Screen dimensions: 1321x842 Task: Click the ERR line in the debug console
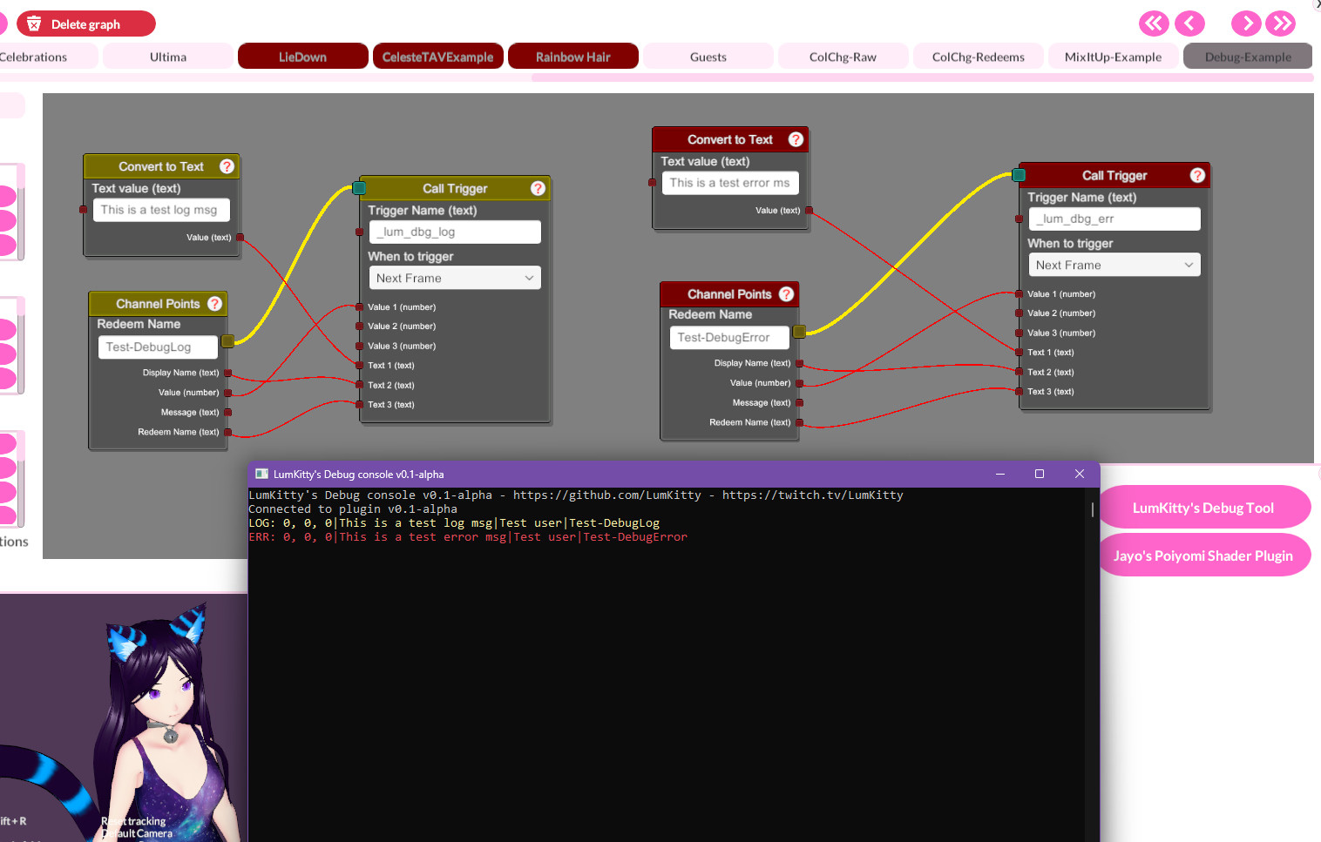tap(468, 537)
